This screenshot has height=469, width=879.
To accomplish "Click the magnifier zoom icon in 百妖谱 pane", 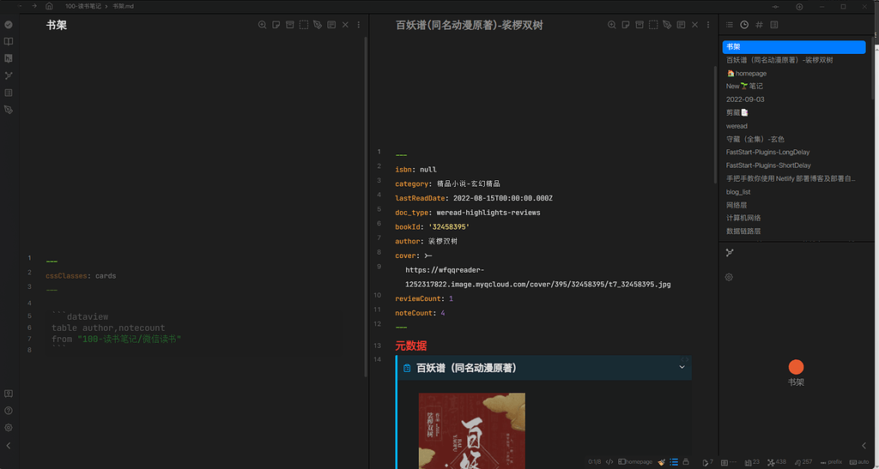I will [611, 25].
